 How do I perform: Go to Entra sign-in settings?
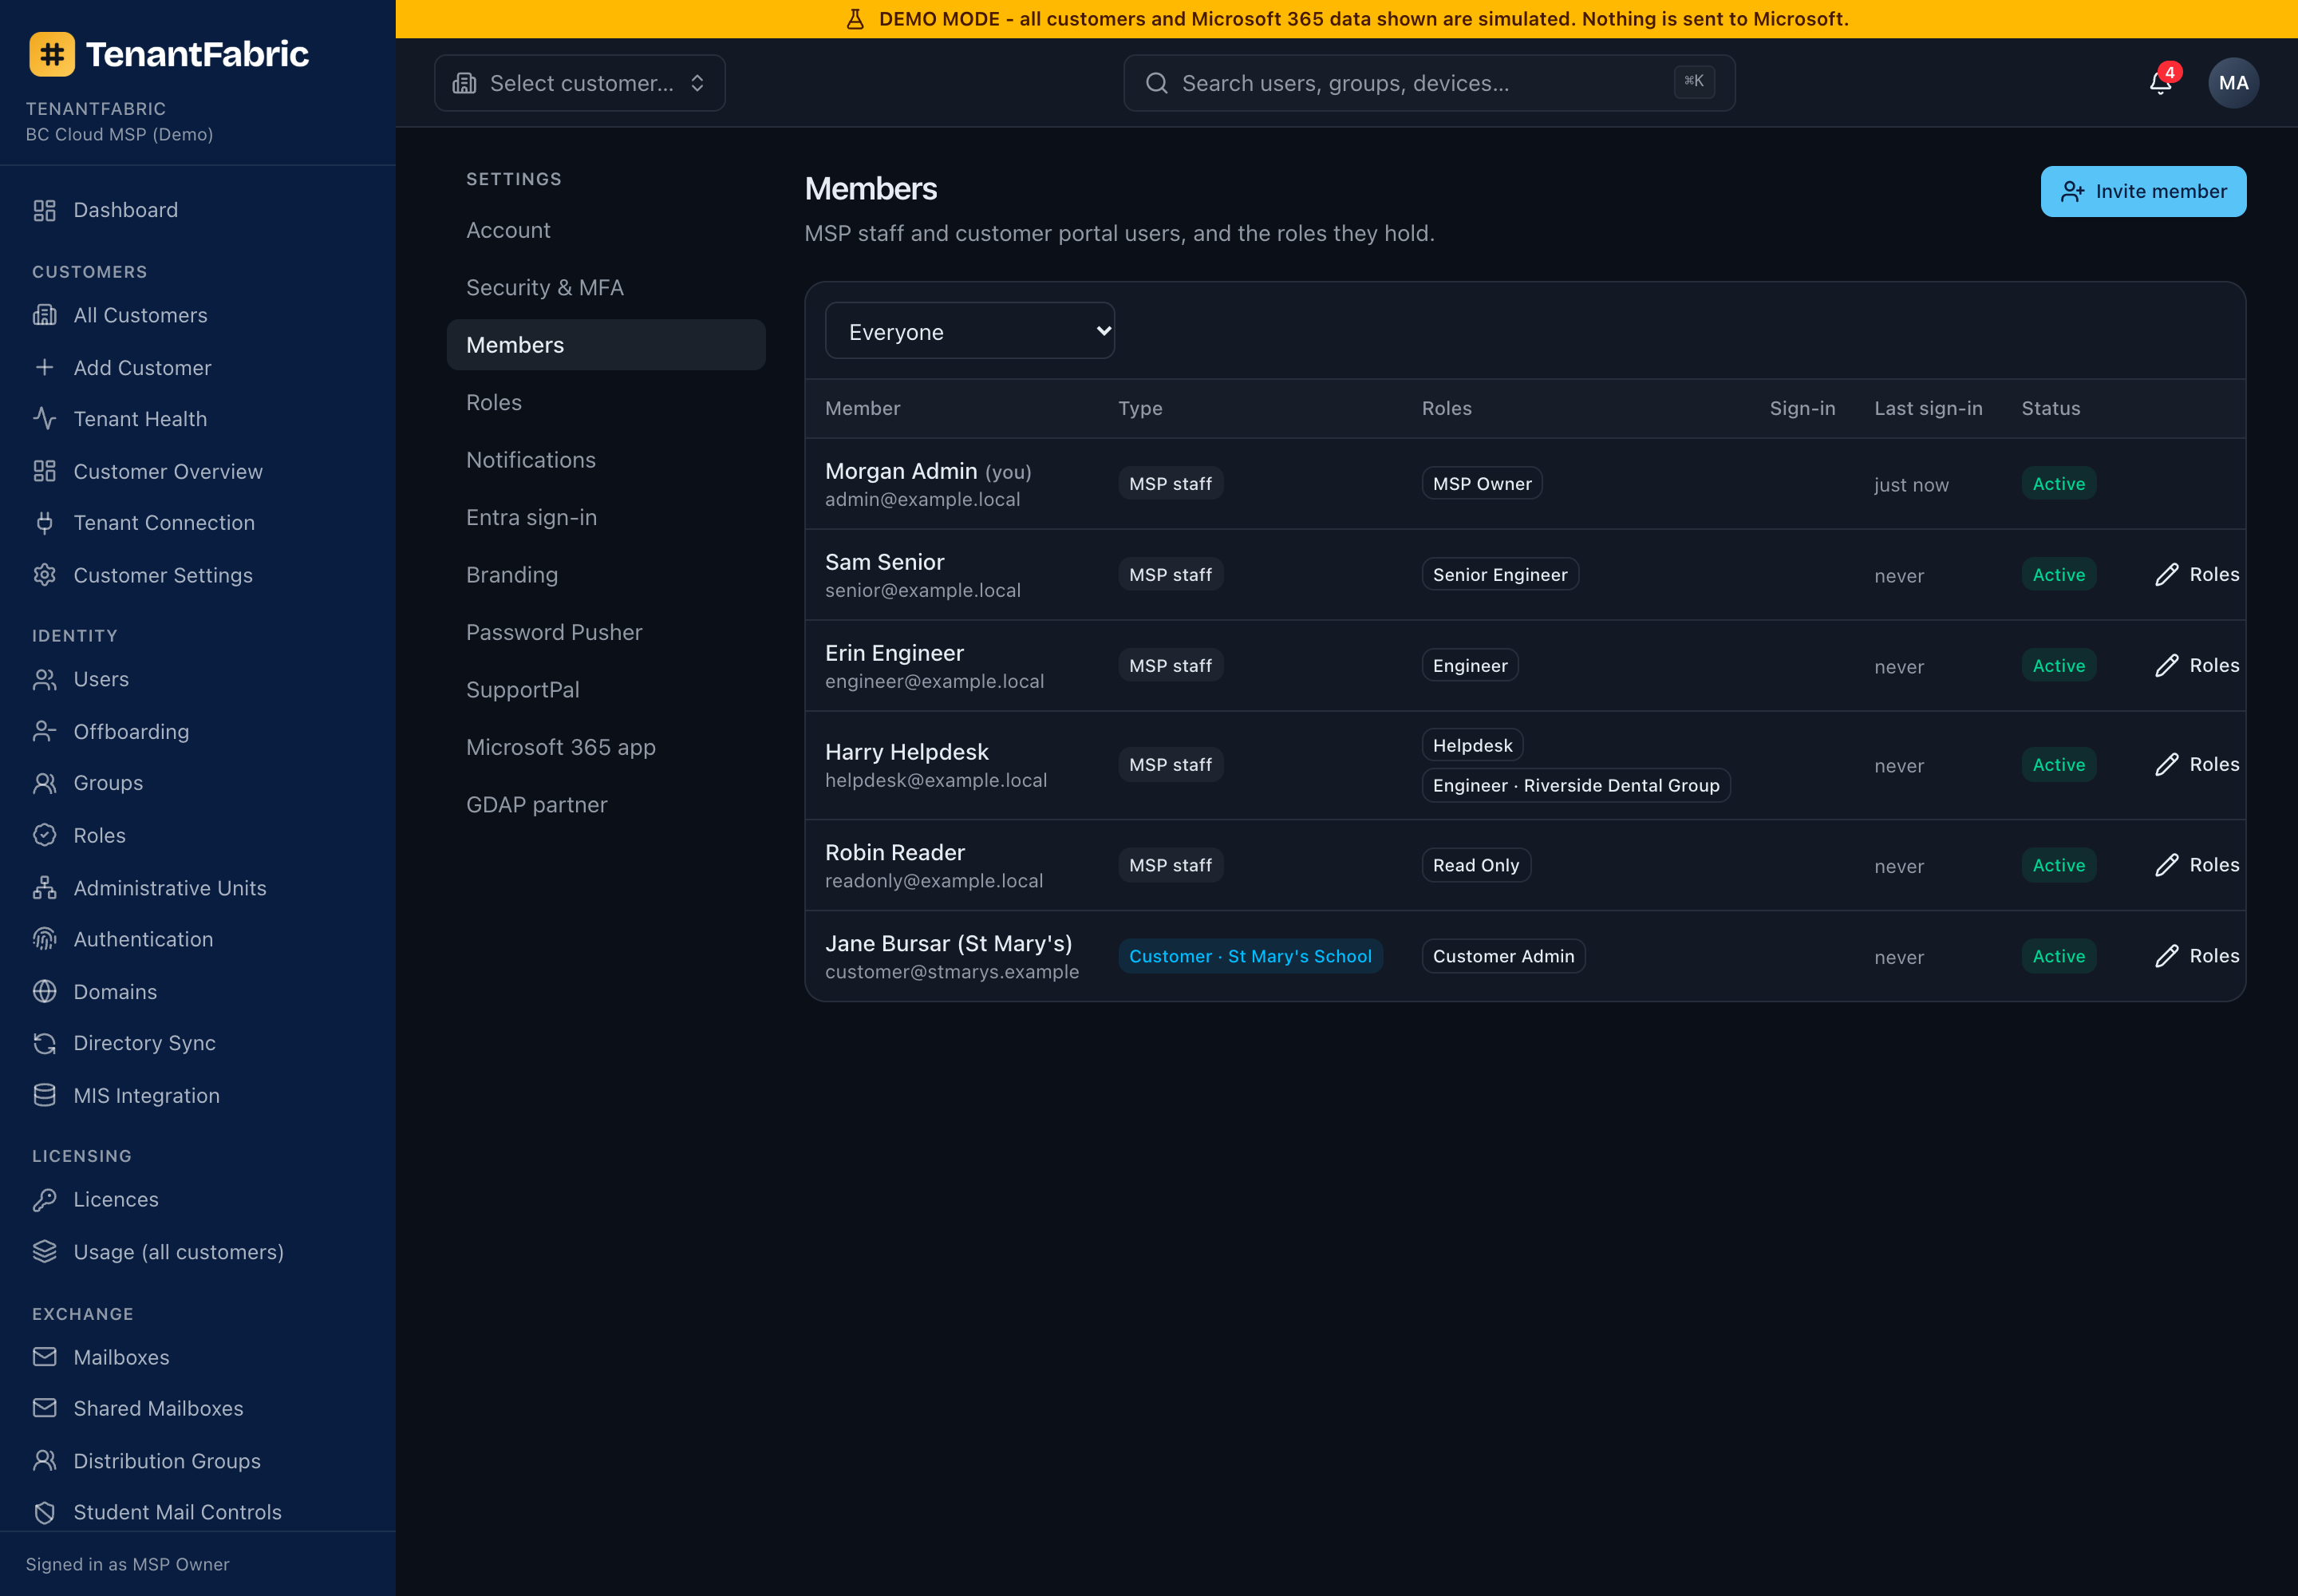(x=606, y=517)
